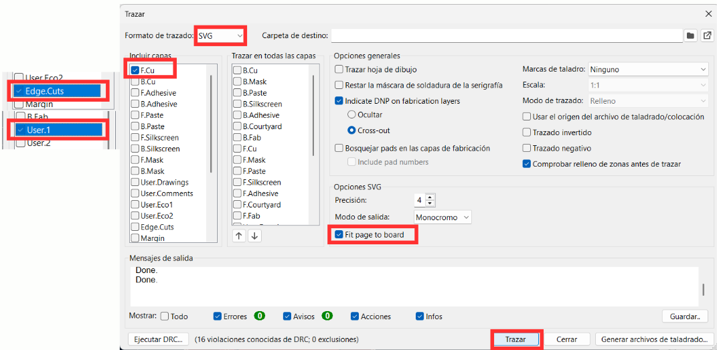The width and height of the screenshot is (717, 350).
Task: Check Edge.Cuts in the Trazar dialog list
Action: pos(135,227)
